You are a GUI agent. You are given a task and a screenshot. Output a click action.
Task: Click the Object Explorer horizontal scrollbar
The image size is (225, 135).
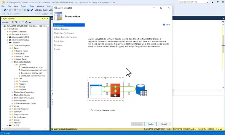click(x=17, y=129)
